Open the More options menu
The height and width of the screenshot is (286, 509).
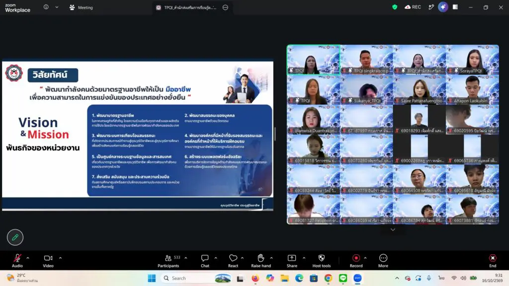tap(383, 261)
